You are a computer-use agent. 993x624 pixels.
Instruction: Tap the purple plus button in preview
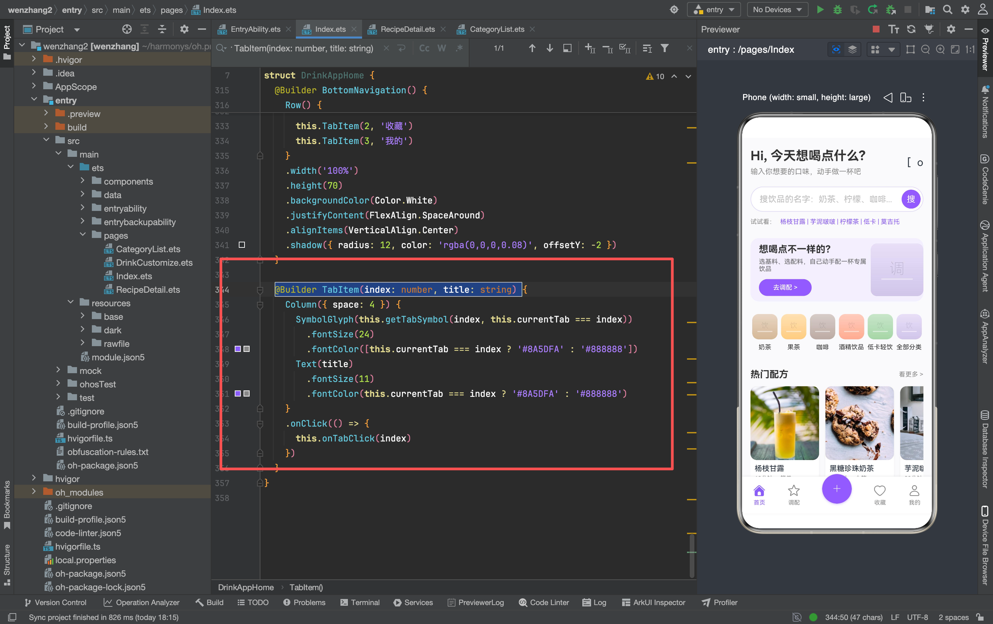point(837,489)
